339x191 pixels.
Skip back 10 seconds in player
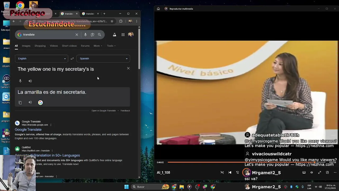click(x=238, y=172)
